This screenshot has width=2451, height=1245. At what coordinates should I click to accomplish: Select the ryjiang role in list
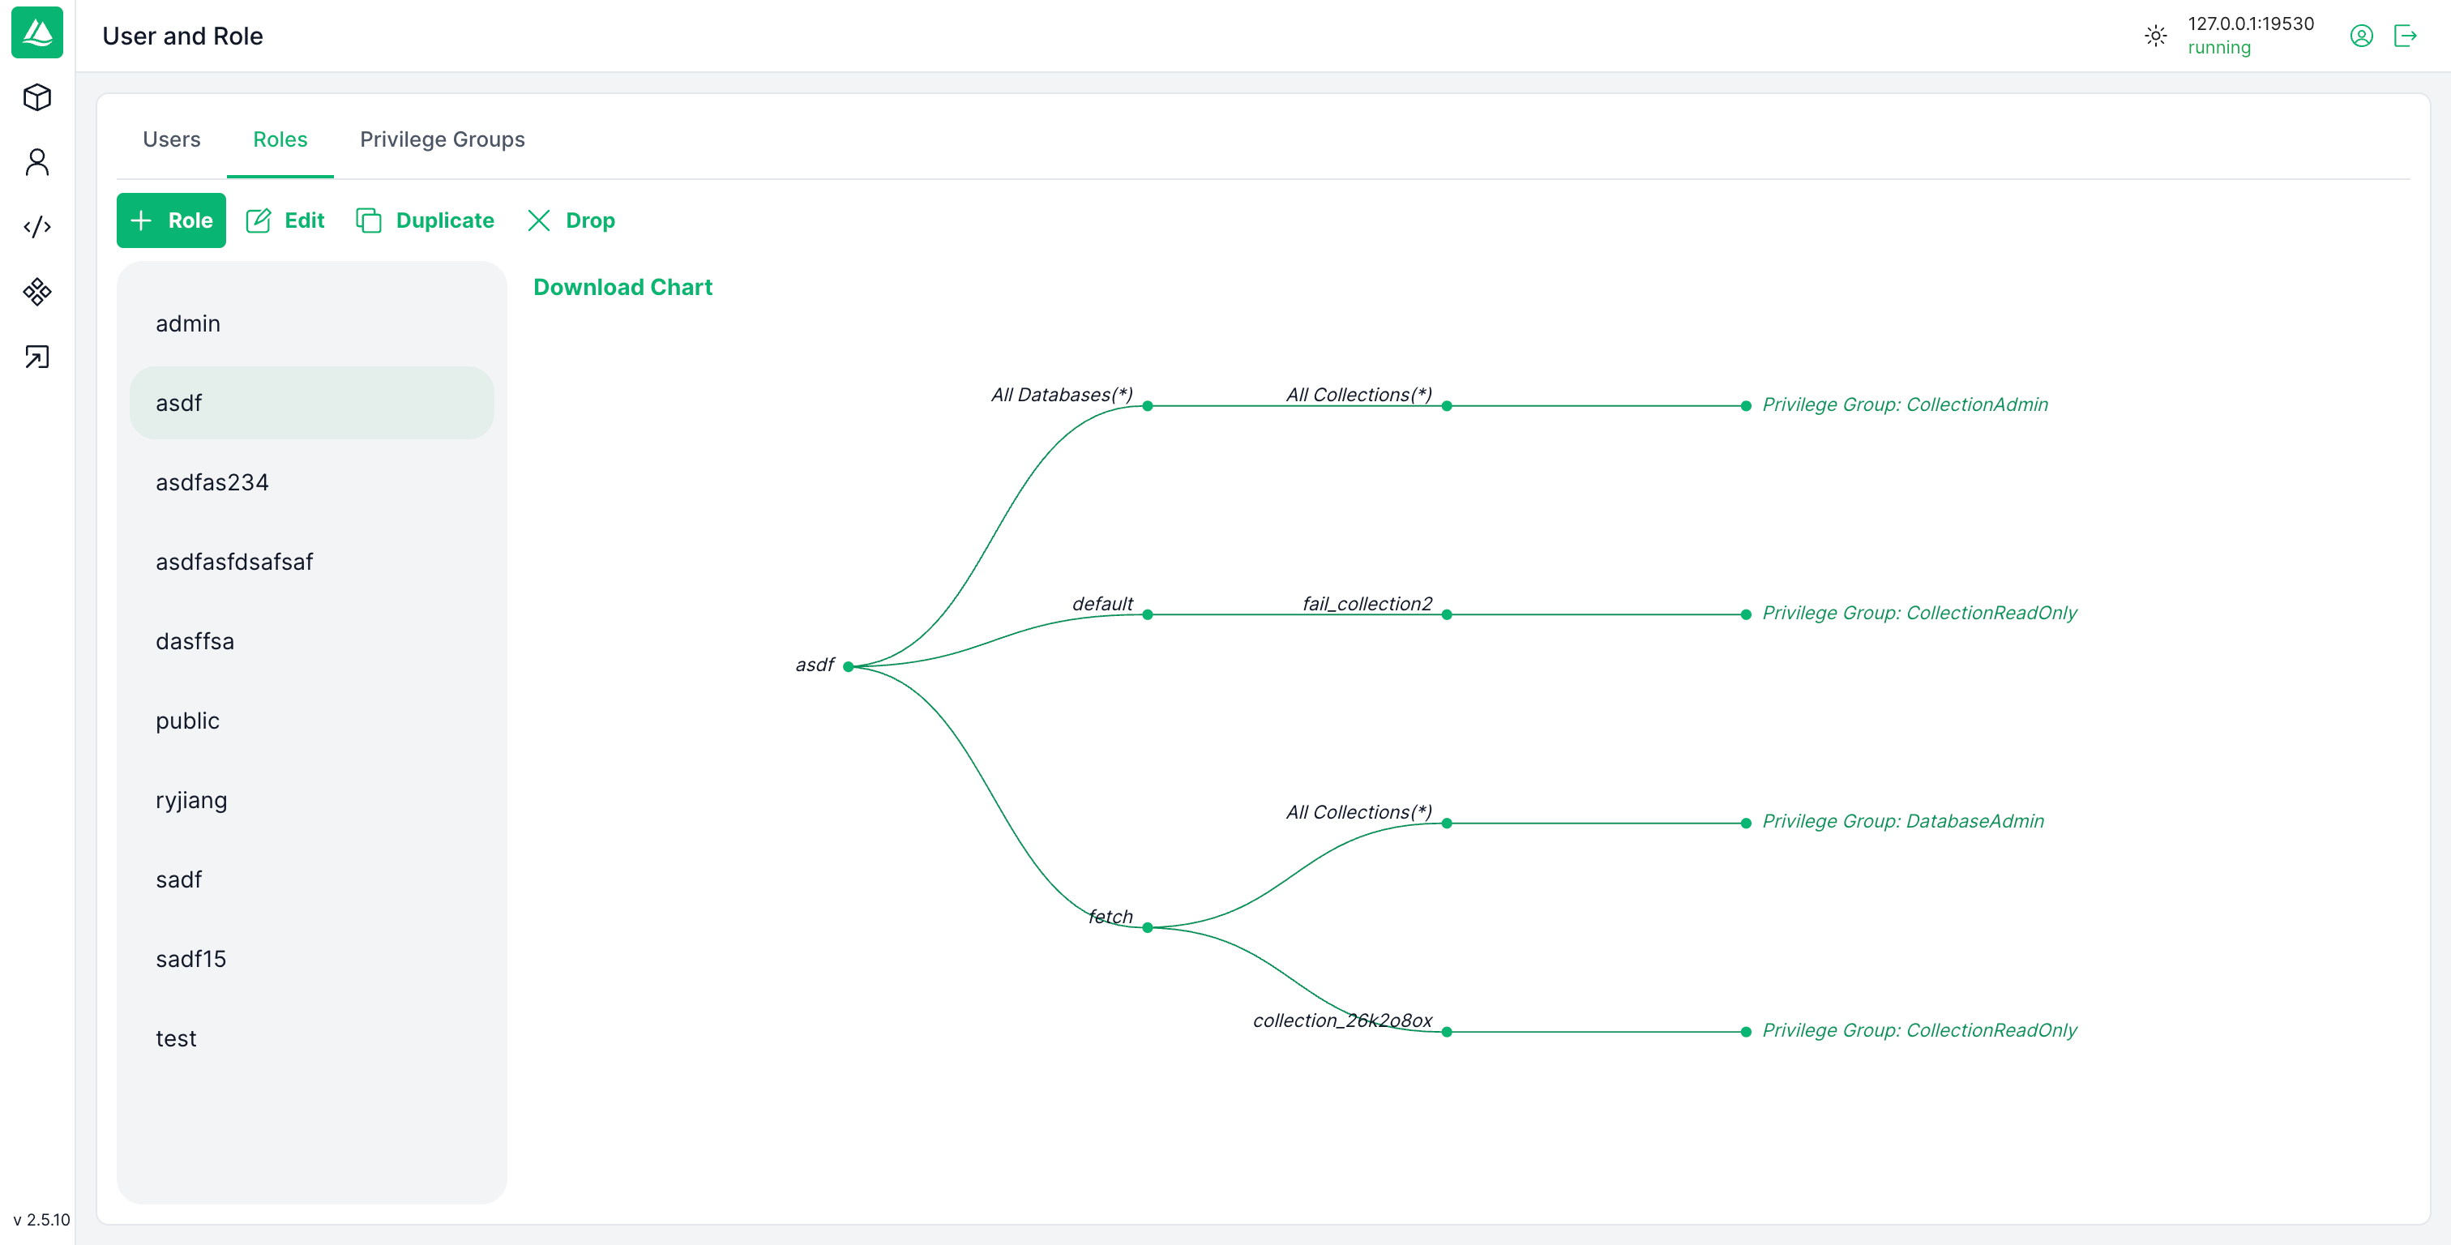pos(191,799)
